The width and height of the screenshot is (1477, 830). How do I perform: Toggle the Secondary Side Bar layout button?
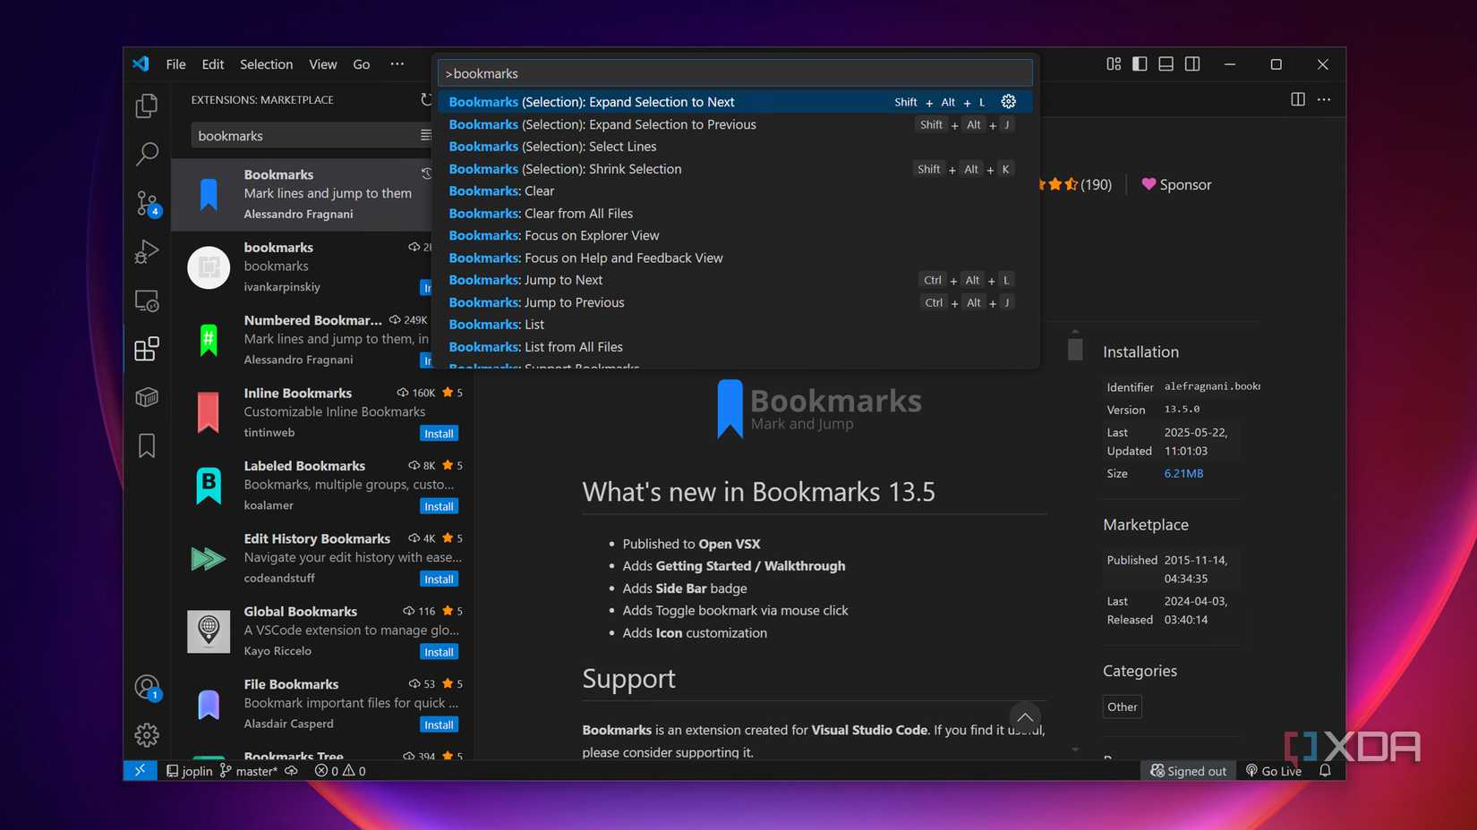pos(1192,64)
